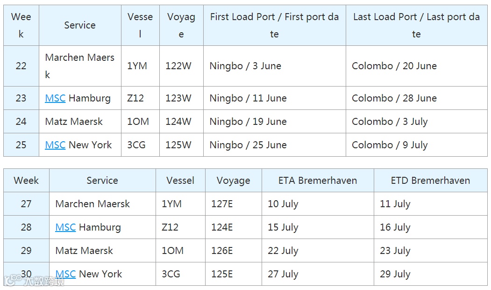The height and width of the screenshot is (290, 491).
Task: Click the ETA Bremerhaven column header
Action: (x=318, y=180)
